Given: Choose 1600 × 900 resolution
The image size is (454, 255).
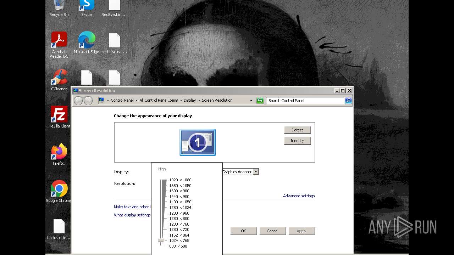Looking at the screenshot, I should coord(179,191).
